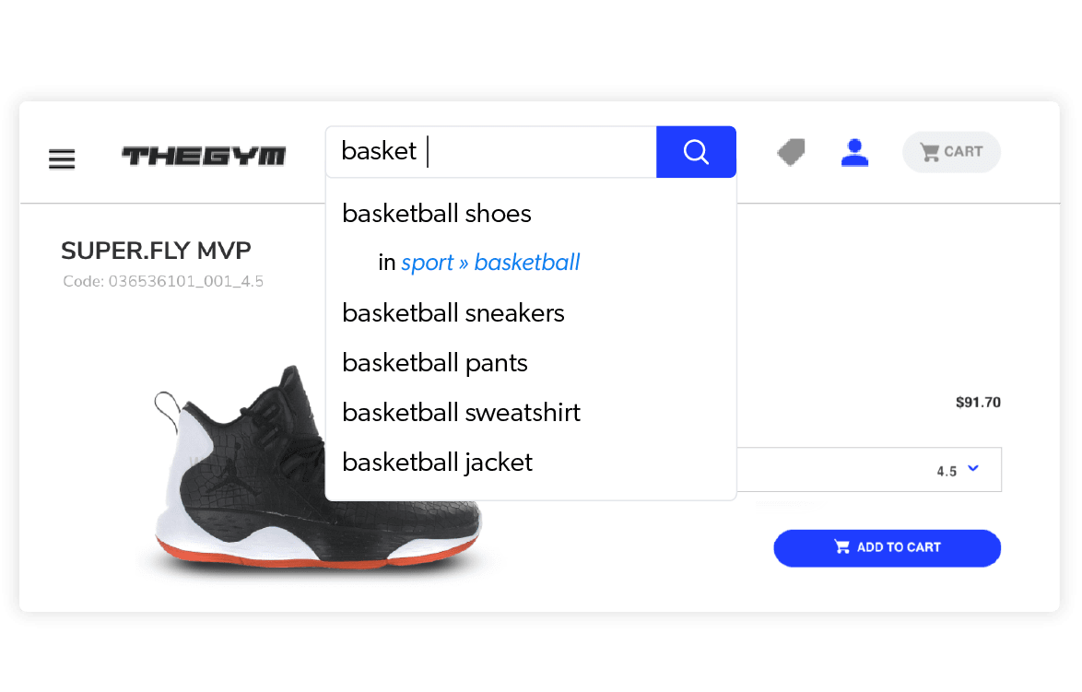Expand the size 4.5 dropdown arrow
Image resolution: width=1082 pixels, height=692 pixels.
coord(973,468)
